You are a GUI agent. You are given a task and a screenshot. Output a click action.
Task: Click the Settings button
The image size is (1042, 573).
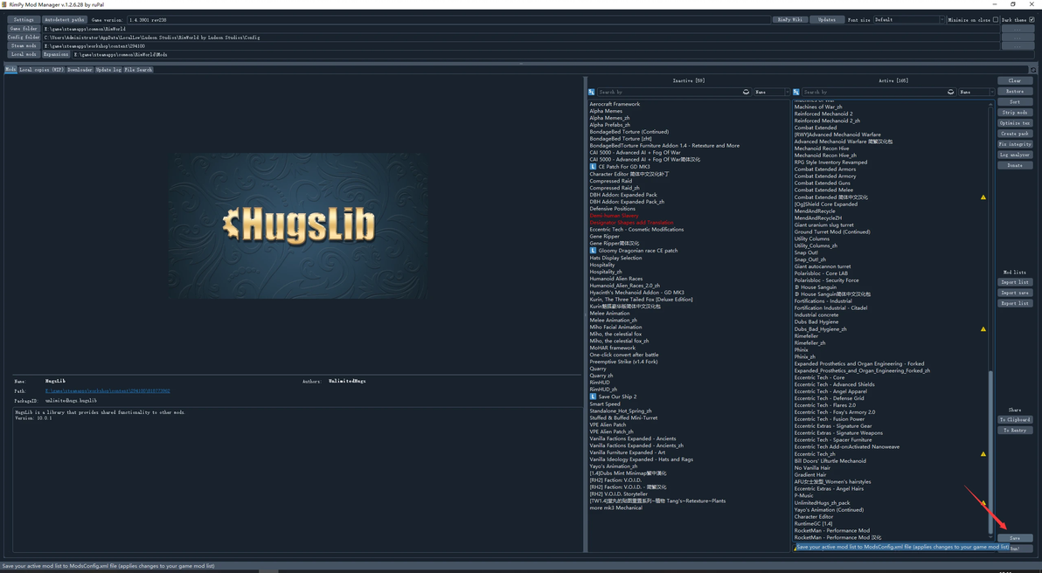click(24, 20)
